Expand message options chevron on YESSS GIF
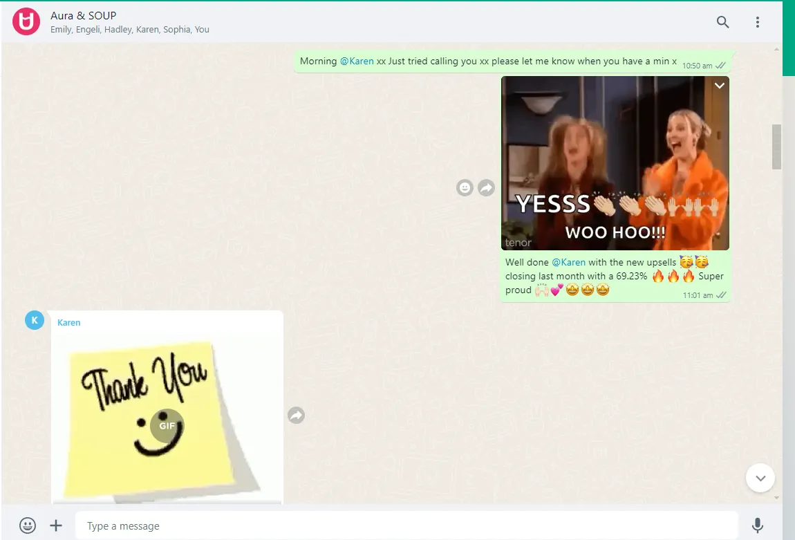 (x=720, y=86)
